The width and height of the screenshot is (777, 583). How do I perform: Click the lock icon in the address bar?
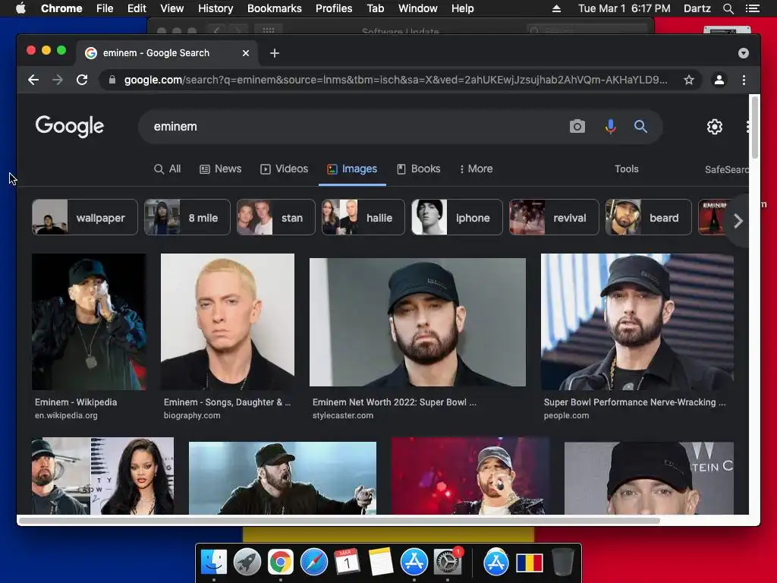(112, 80)
